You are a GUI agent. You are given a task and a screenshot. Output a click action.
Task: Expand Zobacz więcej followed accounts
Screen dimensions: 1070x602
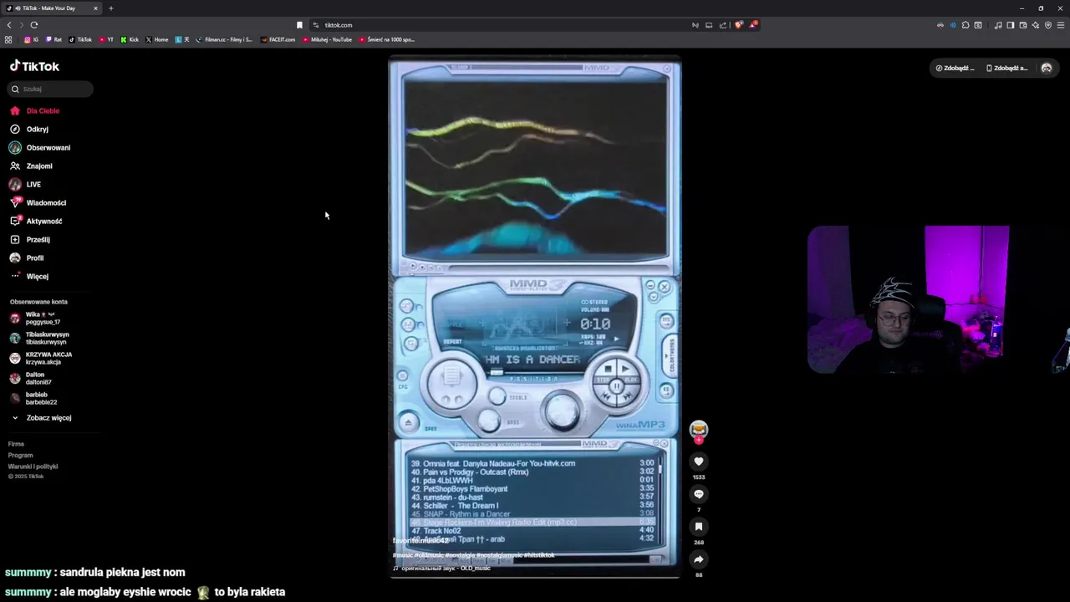(x=41, y=417)
